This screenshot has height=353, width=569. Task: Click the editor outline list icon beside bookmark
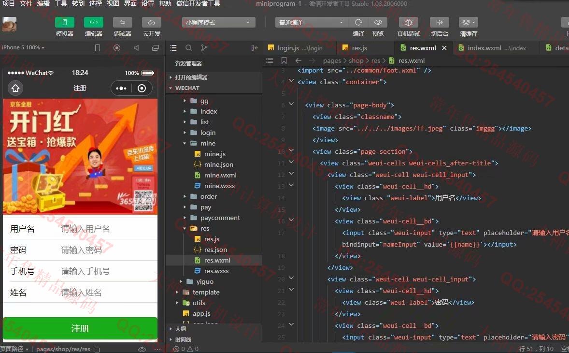coord(270,60)
